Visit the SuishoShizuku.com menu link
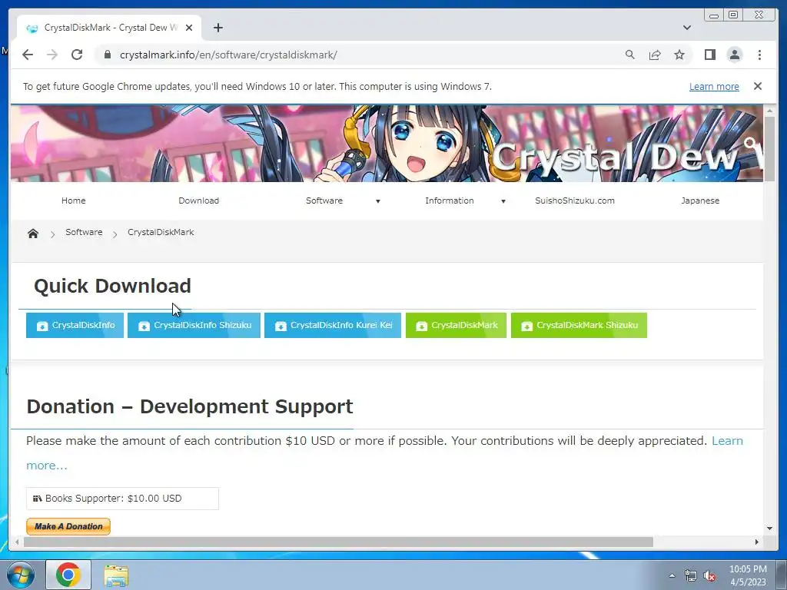The image size is (787, 590). coord(575,201)
